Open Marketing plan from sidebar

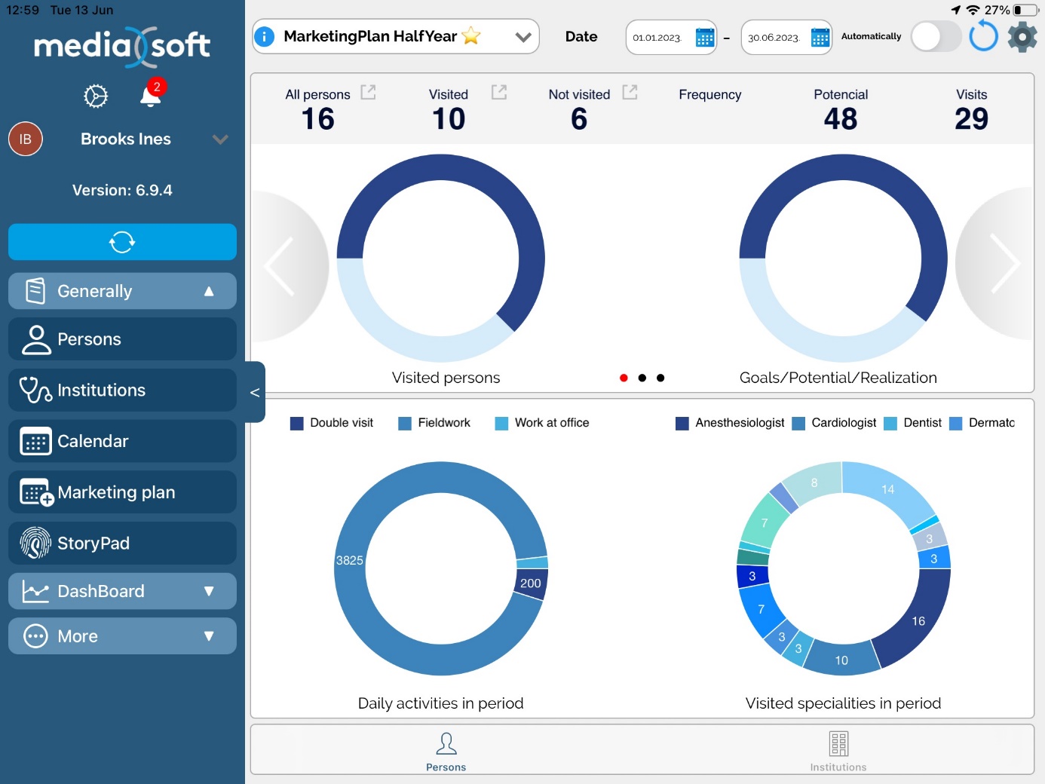[x=122, y=492]
